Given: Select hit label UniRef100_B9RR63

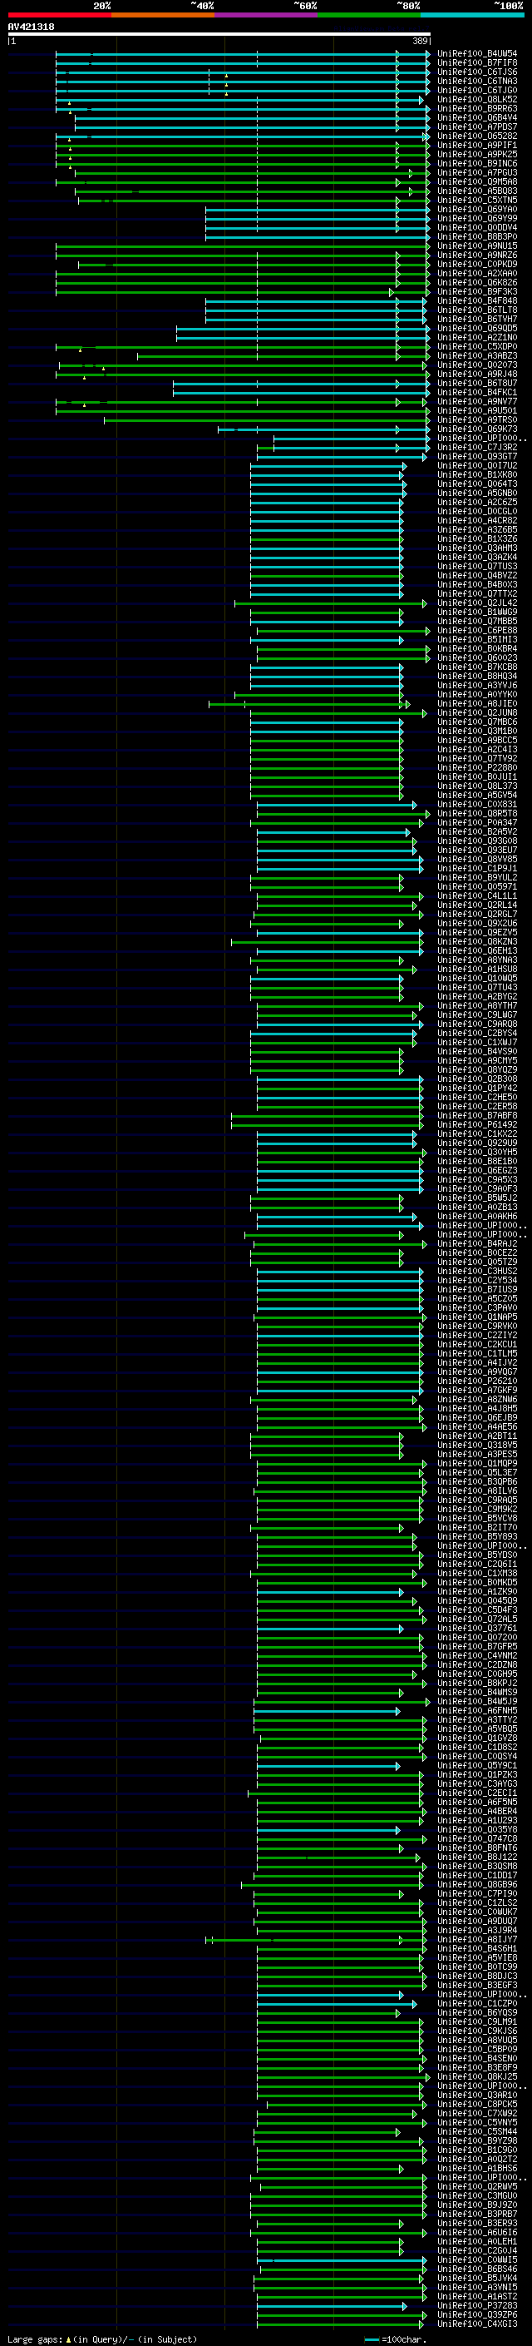Looking at the screenshot, I should 477,108.
